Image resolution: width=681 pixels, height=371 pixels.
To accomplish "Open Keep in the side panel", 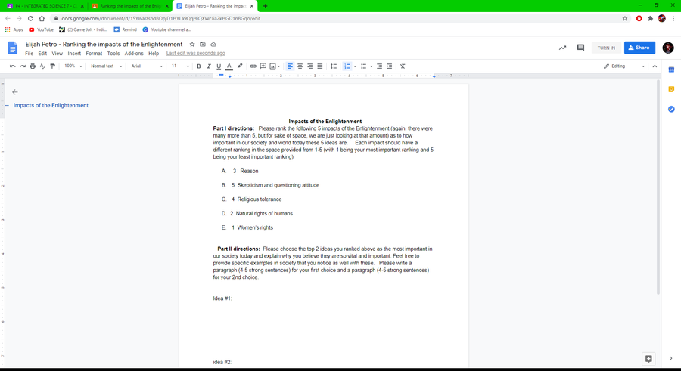I will pyautogui.click(x=671, y=89).
